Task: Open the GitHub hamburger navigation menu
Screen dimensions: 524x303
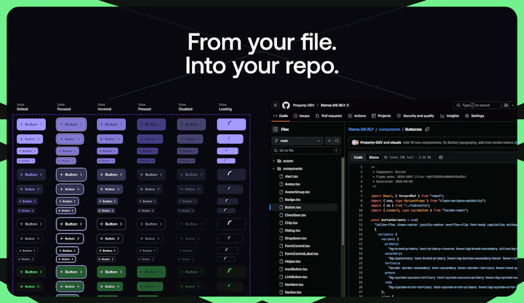Action: 275,105
